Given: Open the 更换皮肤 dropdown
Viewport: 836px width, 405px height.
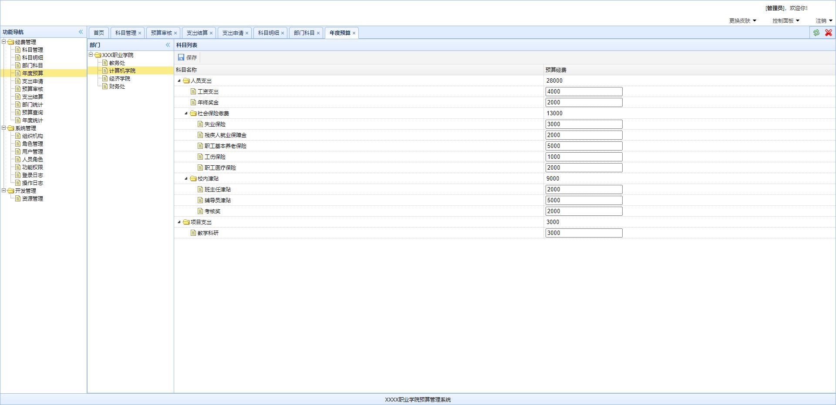Looking at the screenshot, I should point(743,20).
